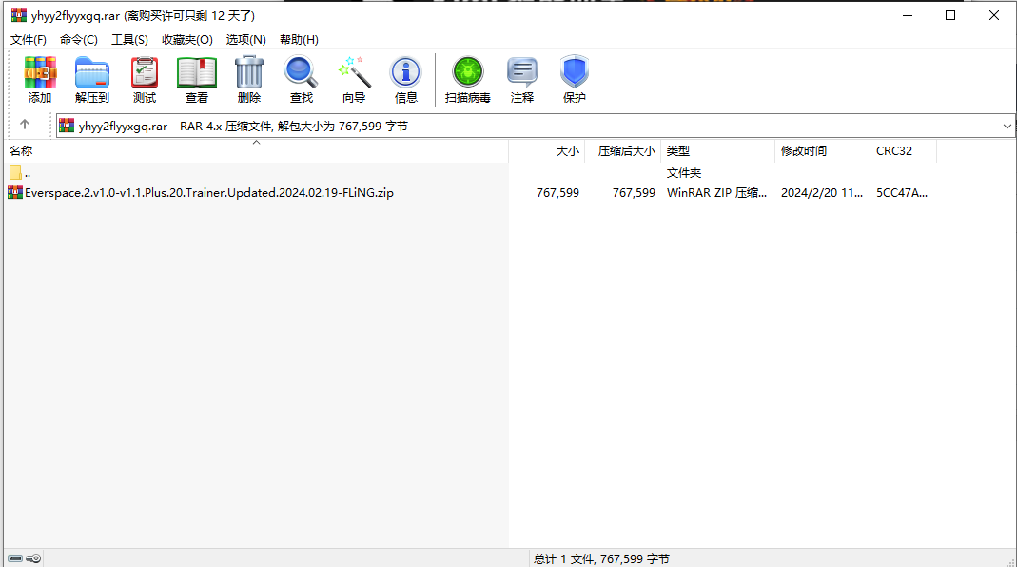Click the WinRAR title bar app icon
The image size is (1017, 567).
[x=19, y=15]
